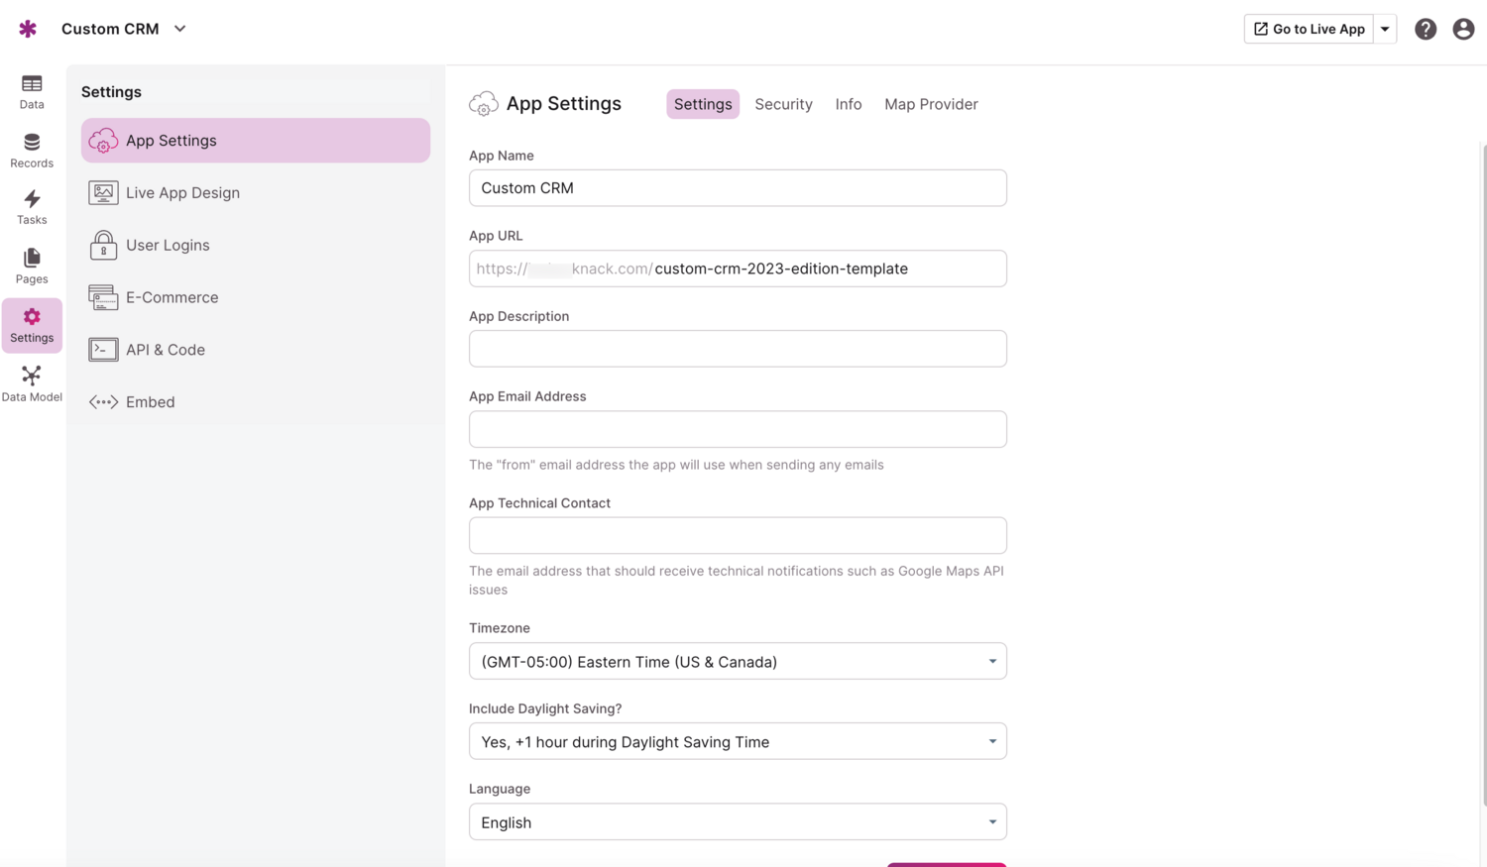Open the Data section from the left rail
1487x867 pixels.
click(31, 90)
